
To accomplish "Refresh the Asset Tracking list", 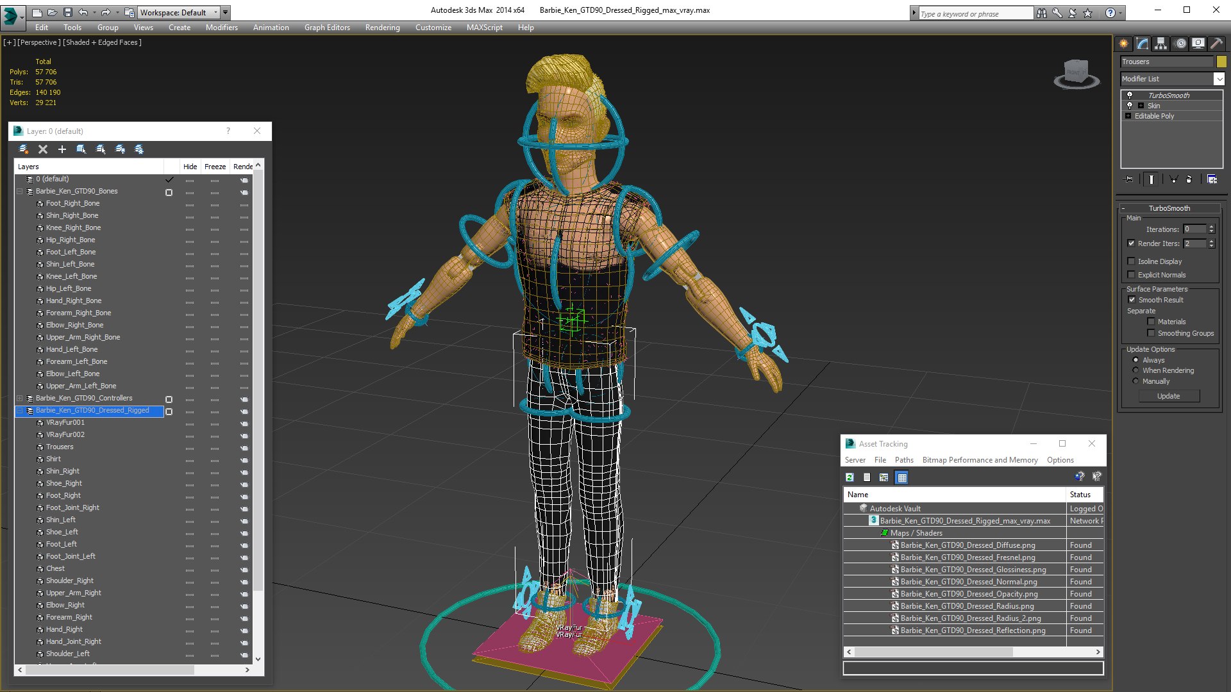I will tap(850, 477).
